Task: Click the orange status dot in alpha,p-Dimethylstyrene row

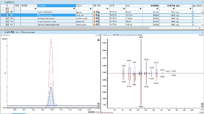Action: pyautogui.click(x=94, y=24)
